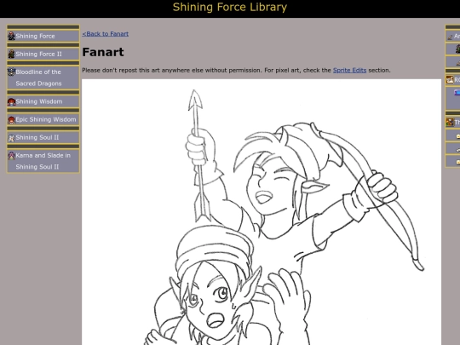This screenshot has width=460, height=345.
Task: Click the 'Fanart' page heading
Action: (x=103, y=52)
